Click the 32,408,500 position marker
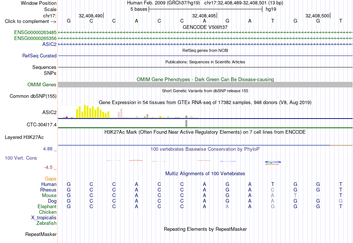353x243 pixels. [317, 16]
